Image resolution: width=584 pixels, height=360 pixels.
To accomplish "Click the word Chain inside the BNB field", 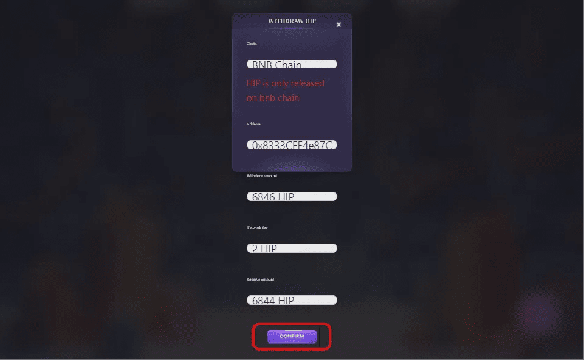I will [288, 65].
